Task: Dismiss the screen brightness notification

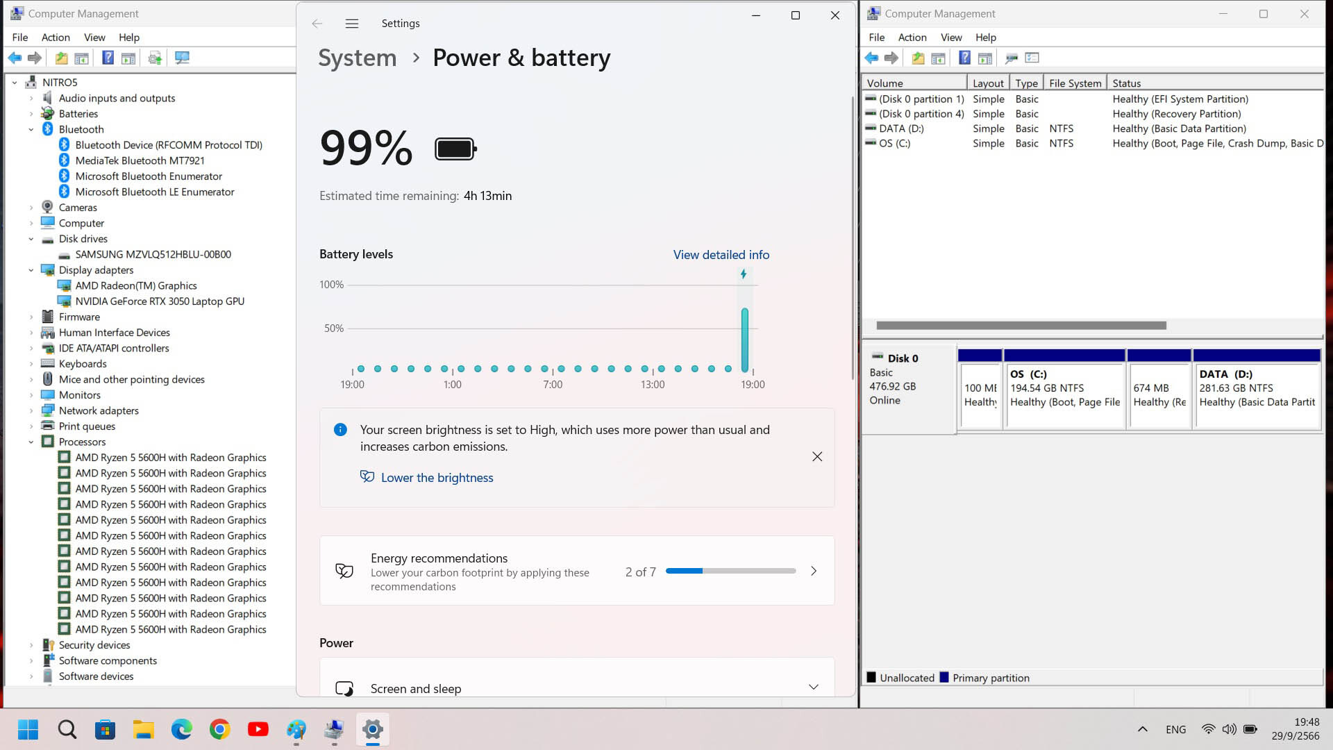Action: (817, 456)
